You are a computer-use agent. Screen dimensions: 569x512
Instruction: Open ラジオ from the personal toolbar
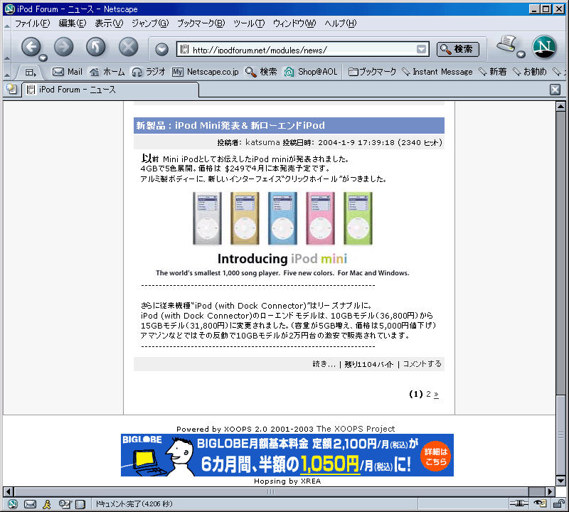tap(149, 72)
